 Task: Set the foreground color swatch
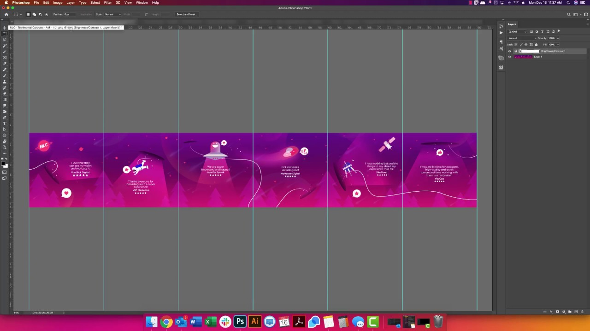tap(3, 163)
